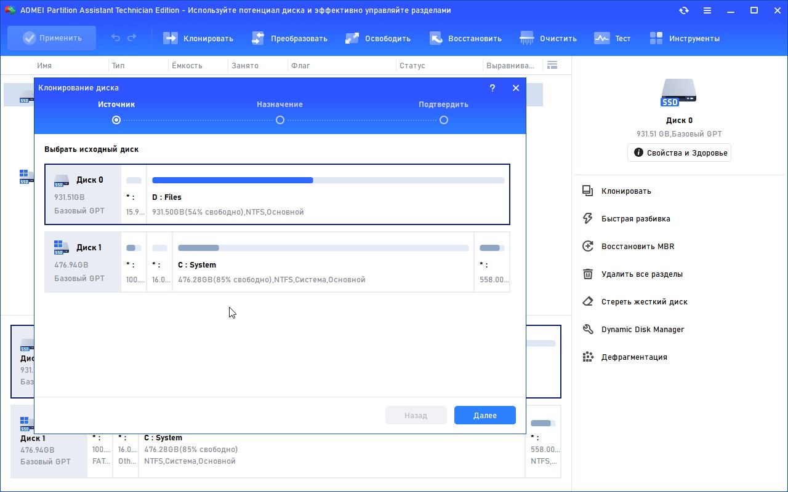Click the Источник step label

pos(116,105)
